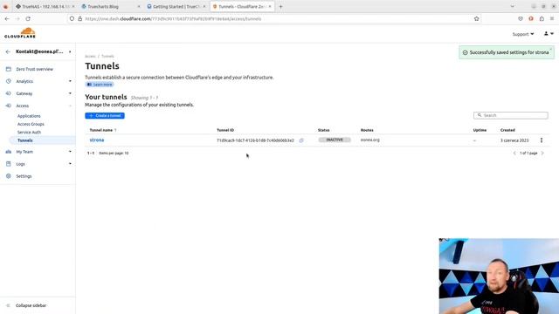This screenshot has width=559, height=314.
Task: Click the created date for strona
Action: [x=514, y=140]
